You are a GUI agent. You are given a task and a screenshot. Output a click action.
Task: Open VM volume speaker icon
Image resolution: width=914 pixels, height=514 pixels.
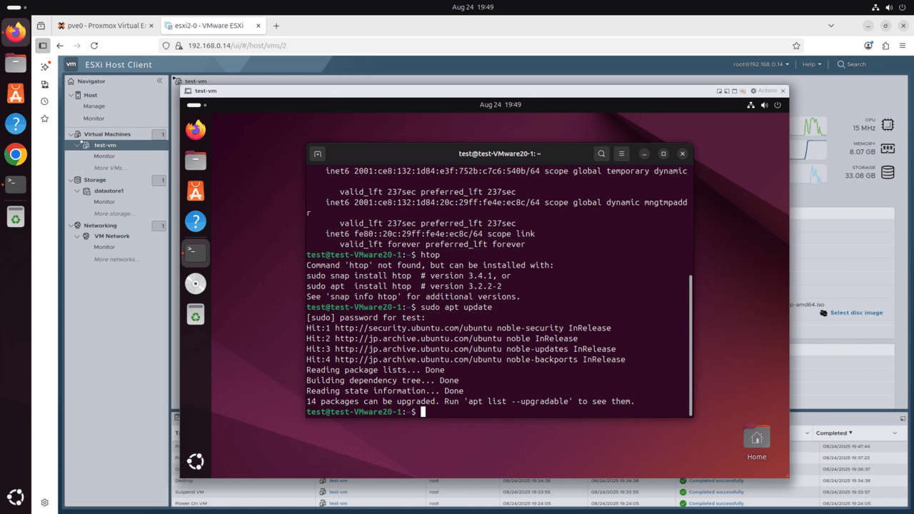(x=765, y=104)
